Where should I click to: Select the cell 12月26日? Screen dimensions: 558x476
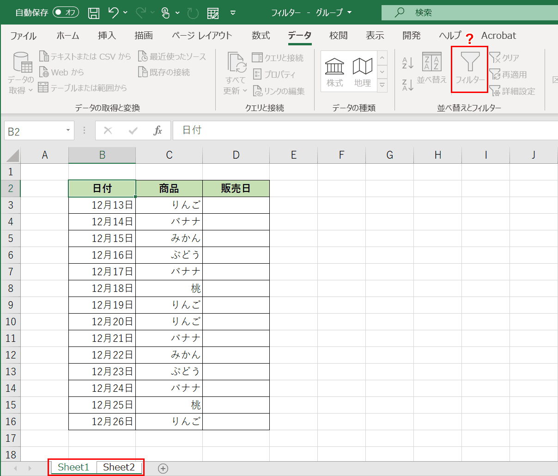pyautogui.click(x=102, y=421)
